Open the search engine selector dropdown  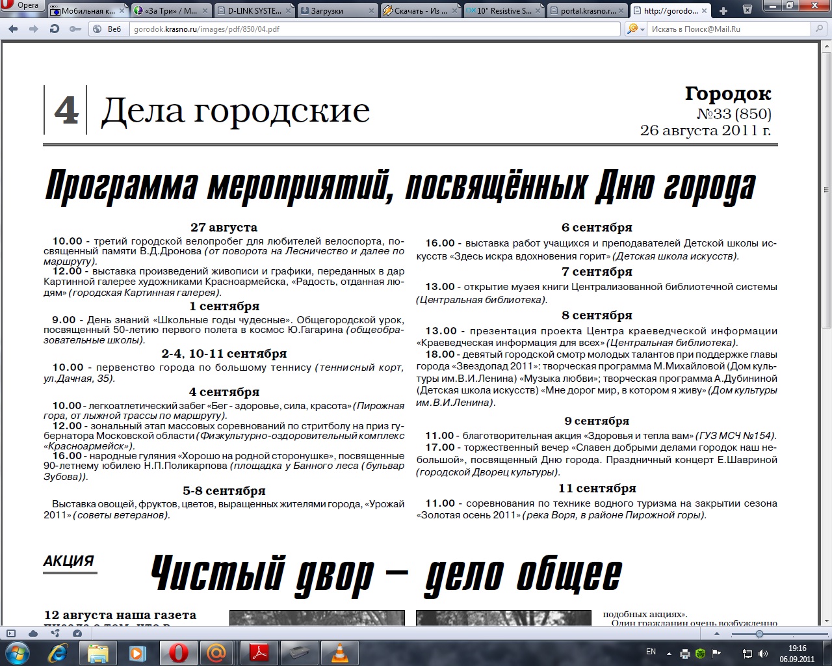click(x=636, y=29)
